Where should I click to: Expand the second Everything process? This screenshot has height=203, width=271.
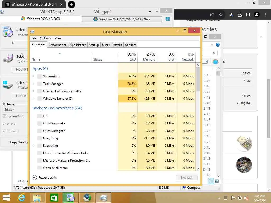(x=33, y=146)
